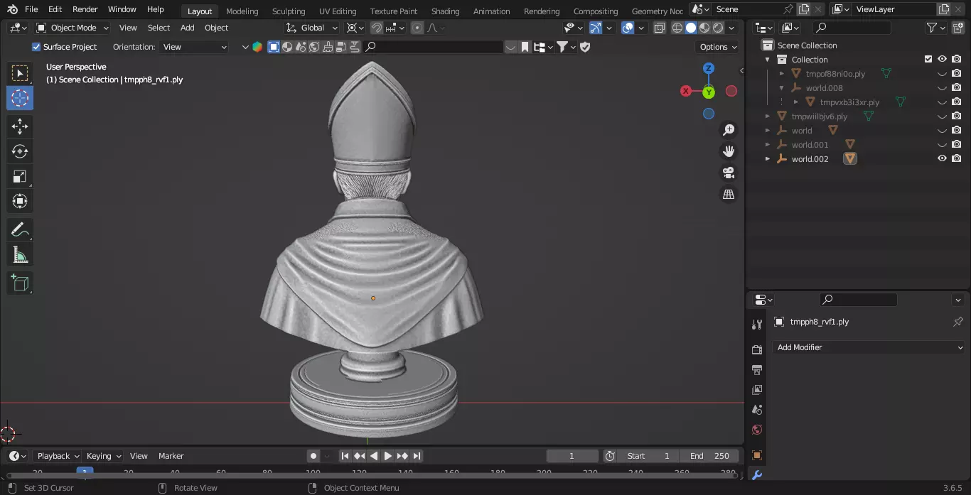This screenshot has height=495, width=971.
Task: Jump to the start frame
Action: pos(345,456)
